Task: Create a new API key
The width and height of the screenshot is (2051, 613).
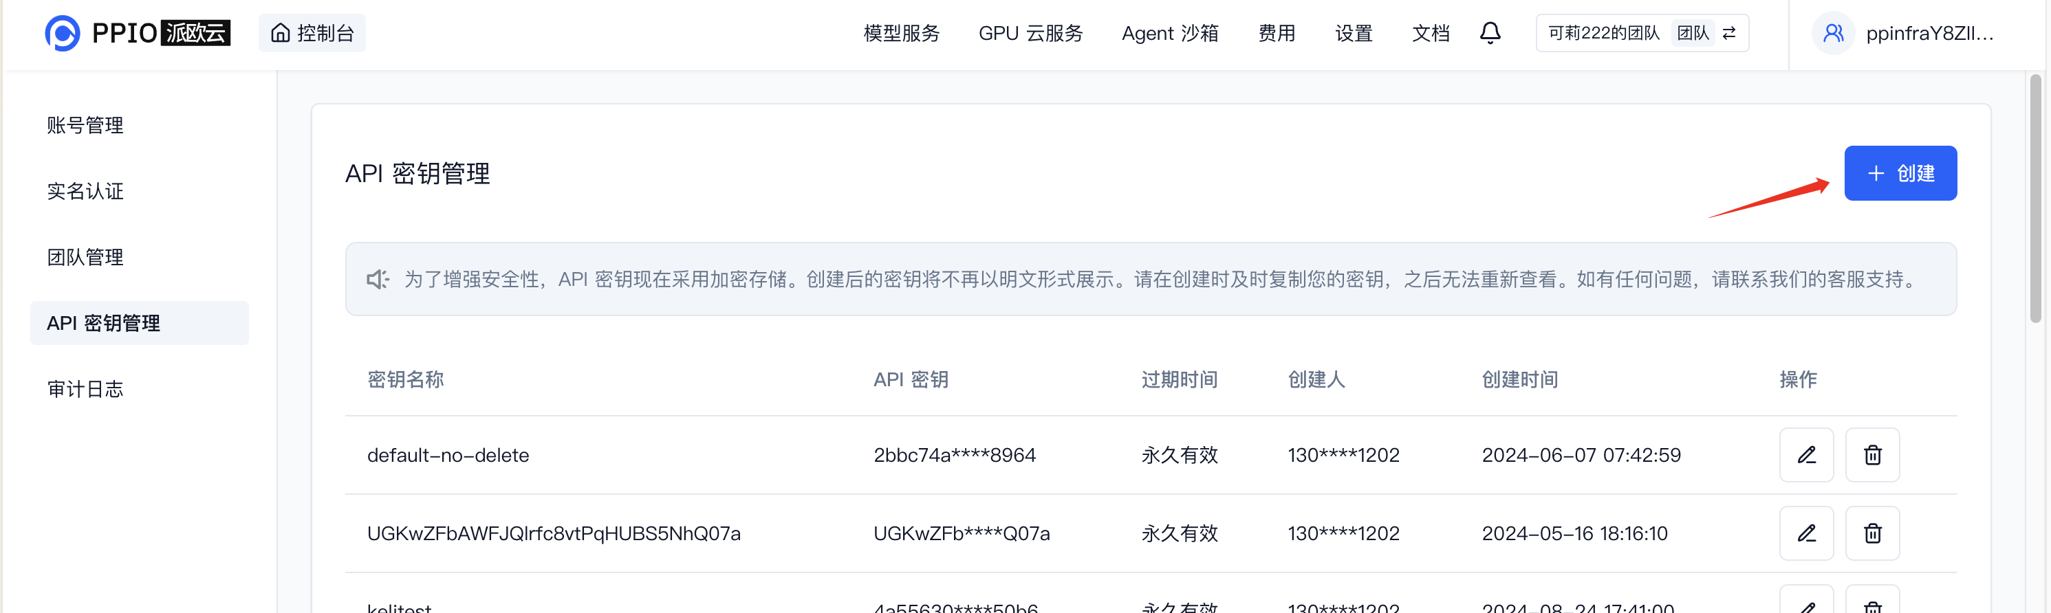Action: tap(1900, 173)
